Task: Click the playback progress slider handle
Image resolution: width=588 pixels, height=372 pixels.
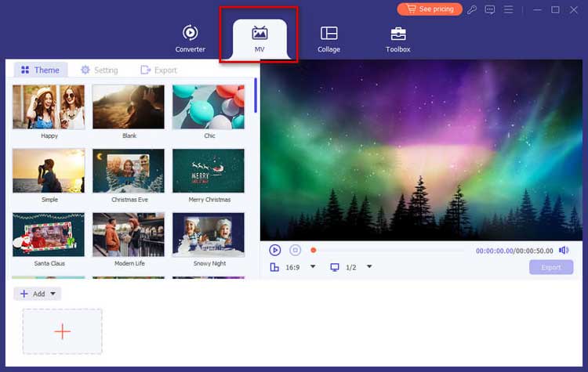Action: click(x=314, y=250)
